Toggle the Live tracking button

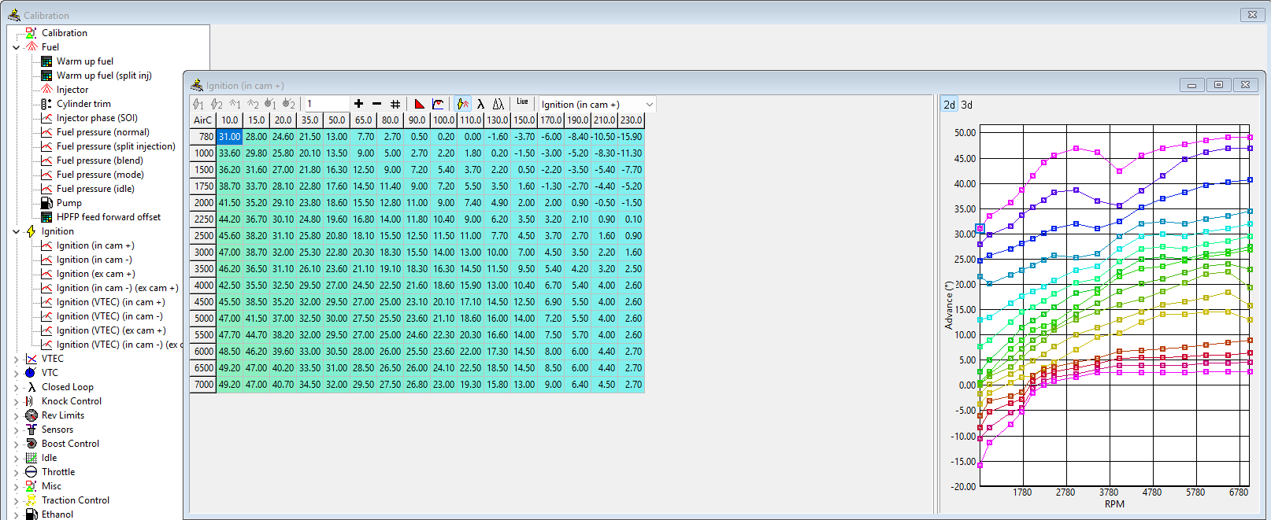click(x=523, y=102)
